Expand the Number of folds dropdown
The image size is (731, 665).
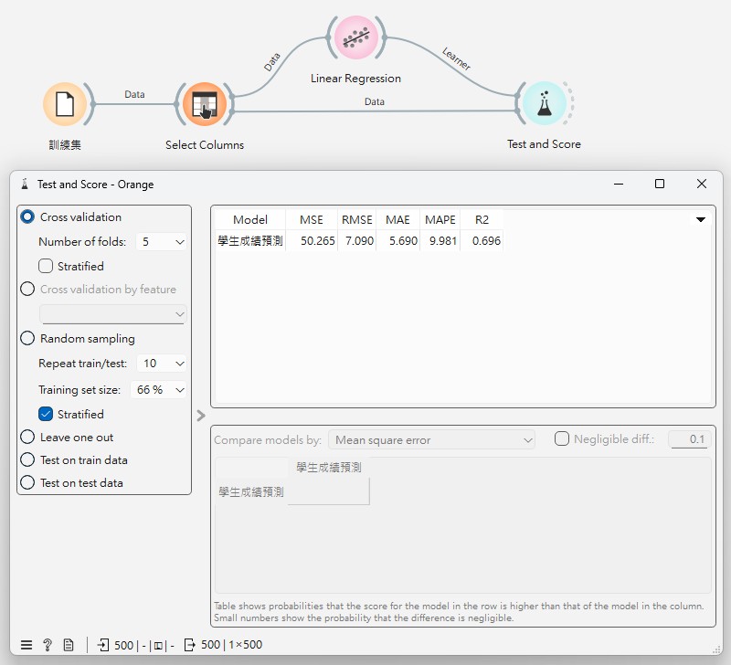[161, 242]
